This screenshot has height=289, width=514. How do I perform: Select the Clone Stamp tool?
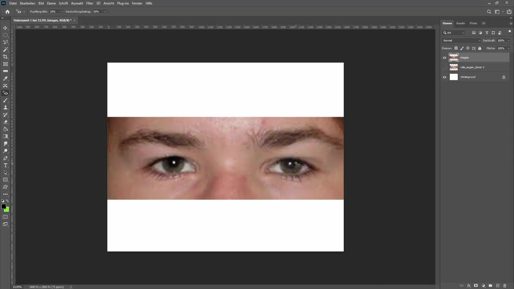[x=5, y=107]
